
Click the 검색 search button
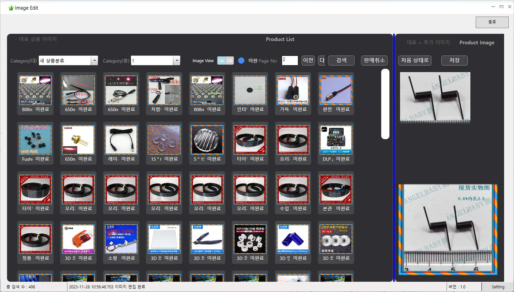tap(341, 61)
